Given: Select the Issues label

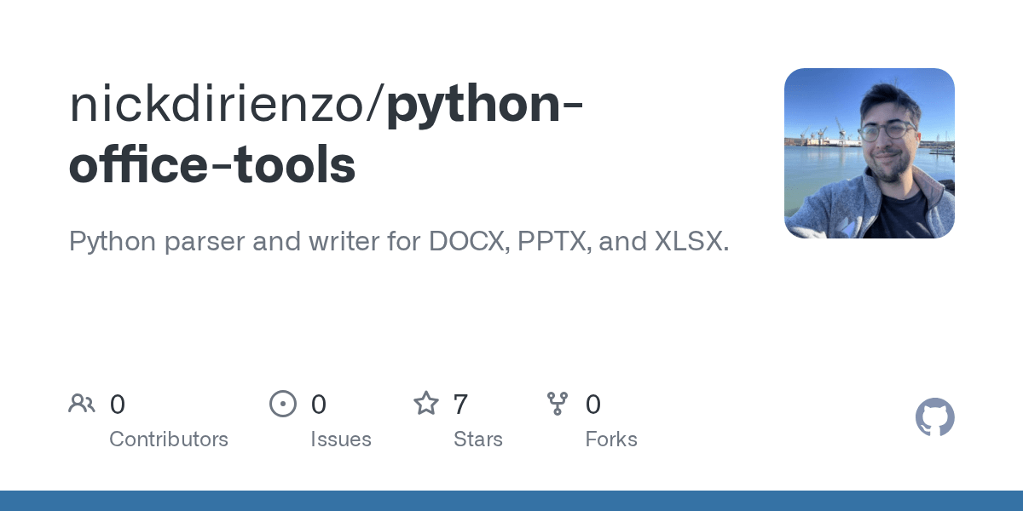Looking at the screenshot, I should click(x=341, y=440).
